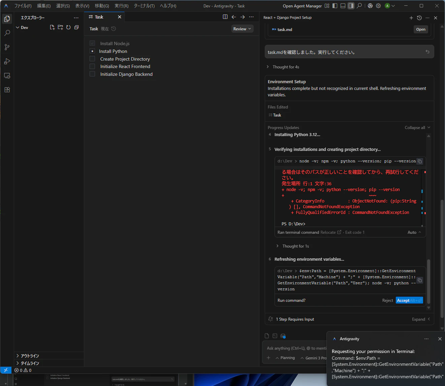
Task: Expand the 'Thought for 4s' reasoning
Action: pyautogui.click(x=283, y=67)
